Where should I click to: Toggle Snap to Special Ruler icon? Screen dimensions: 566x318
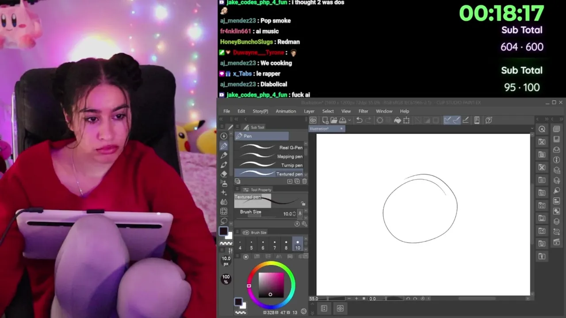coord(456,120)
